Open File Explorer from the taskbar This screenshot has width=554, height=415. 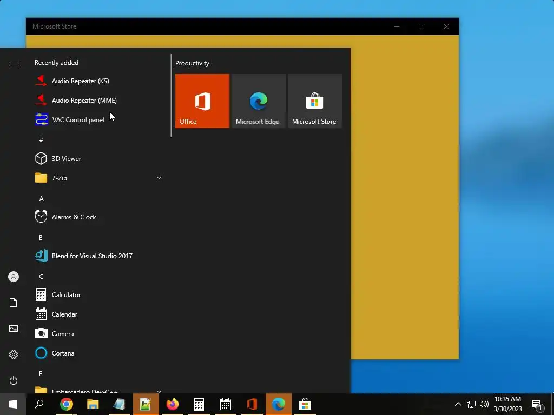[93, 404]
